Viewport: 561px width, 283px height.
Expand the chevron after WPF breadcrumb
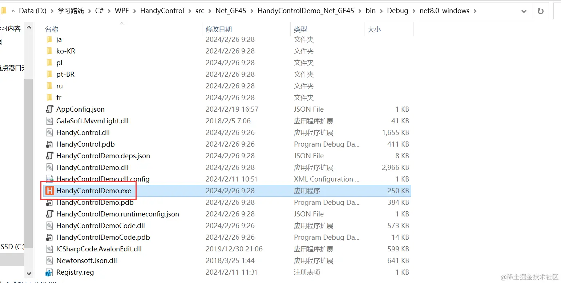click(134, 11)
